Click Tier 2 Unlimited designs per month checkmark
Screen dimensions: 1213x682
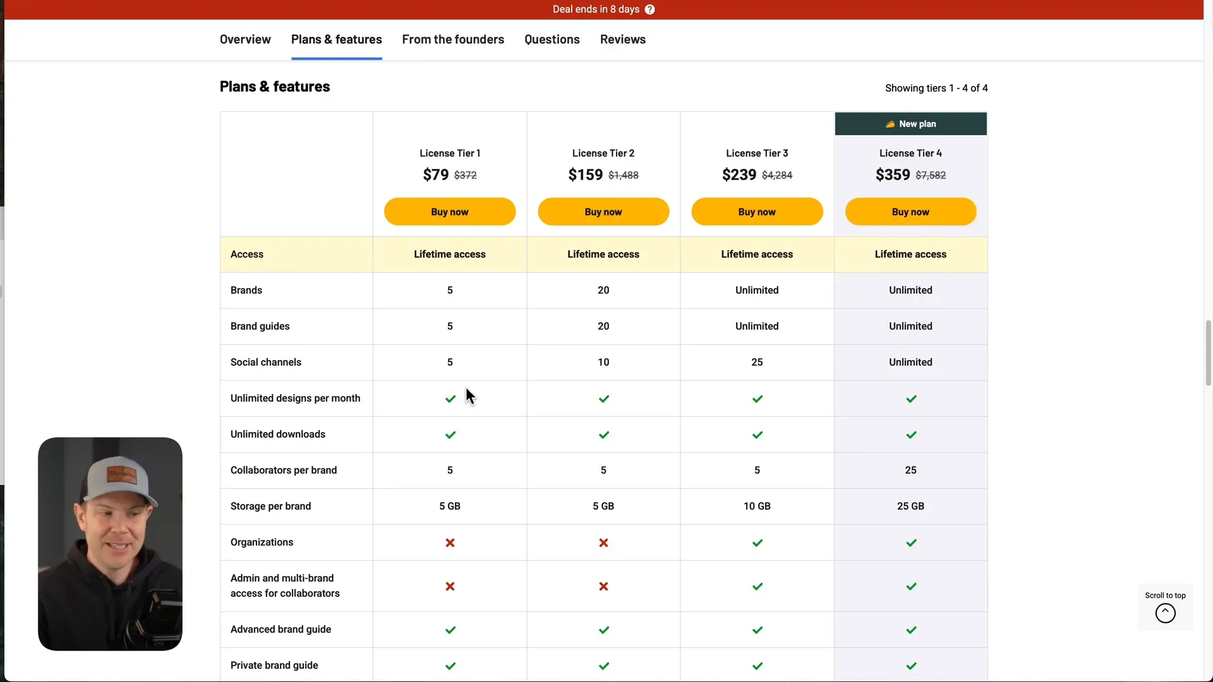click(x=603, y=399)
